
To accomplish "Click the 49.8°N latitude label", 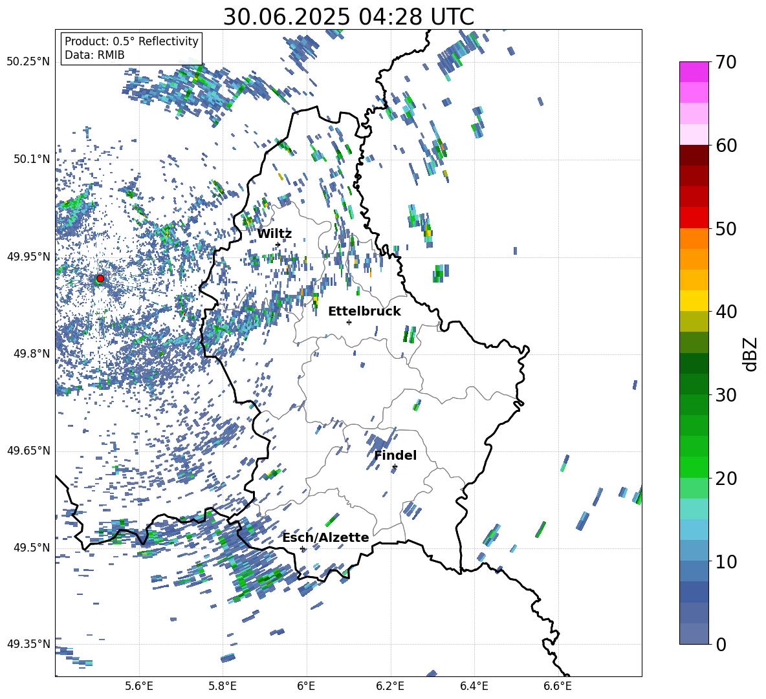I will coord(32,354).
